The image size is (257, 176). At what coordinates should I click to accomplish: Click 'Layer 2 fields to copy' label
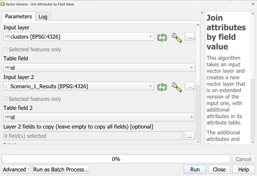point(78,126)
